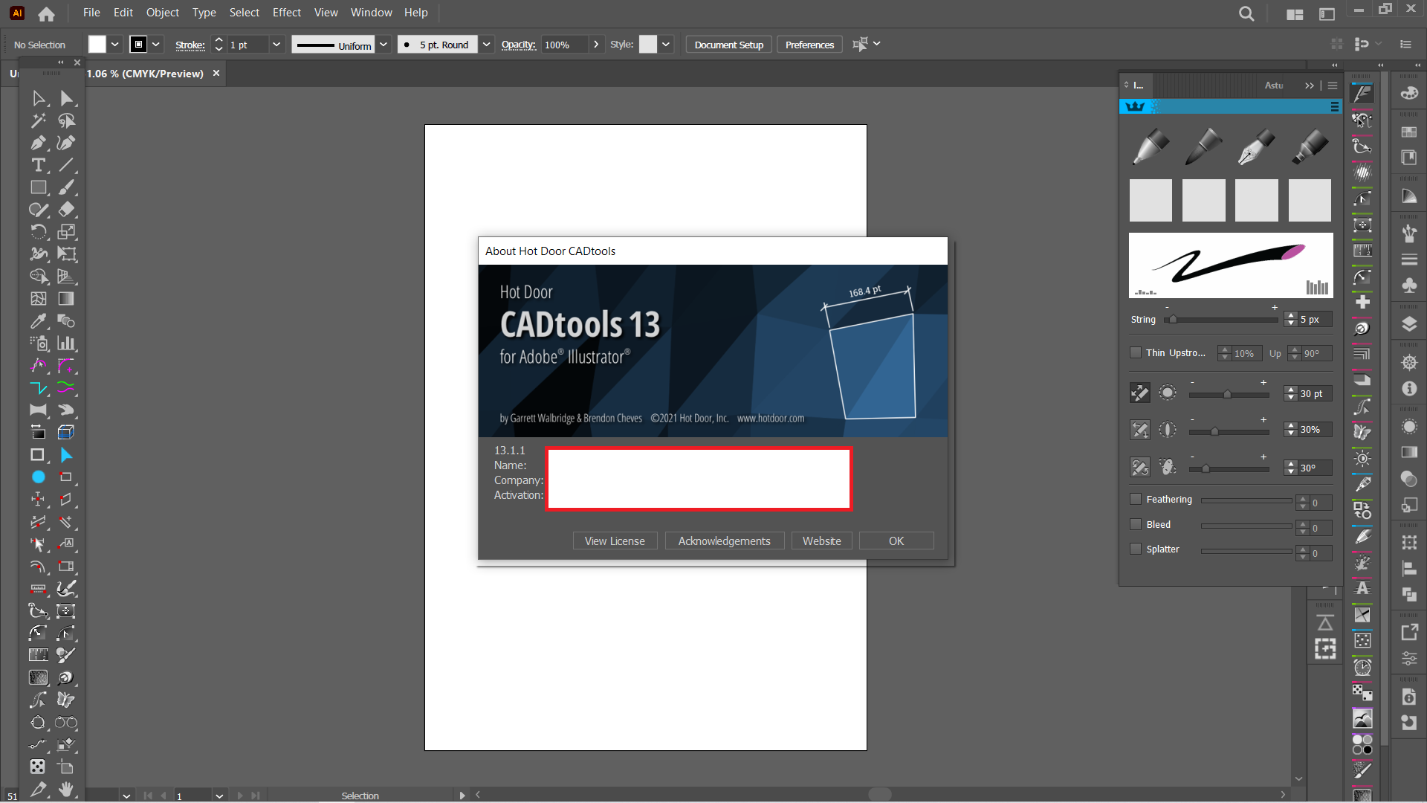
Task: Open the File menu
Action: [91, 13]
